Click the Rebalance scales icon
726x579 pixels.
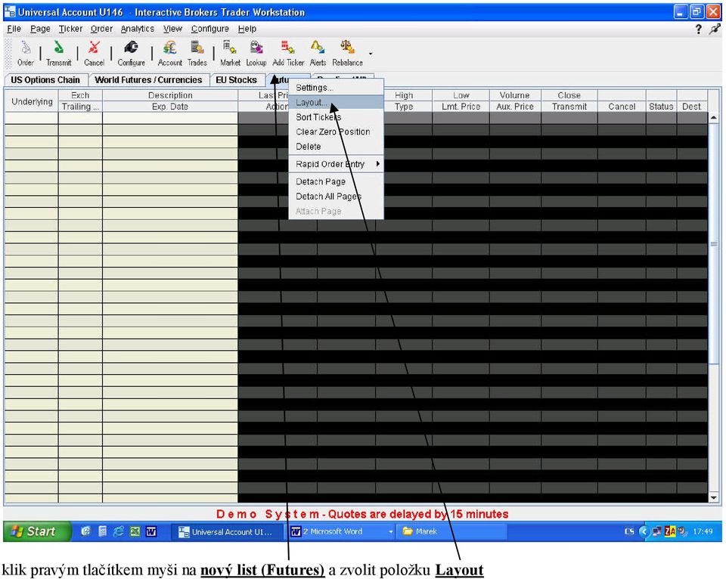coord(347,53)
